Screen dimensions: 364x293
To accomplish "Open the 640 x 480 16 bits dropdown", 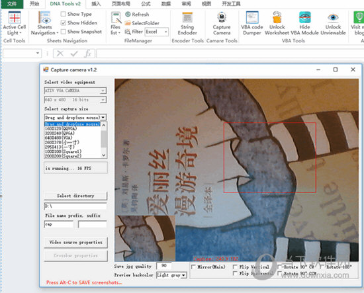I will point(103,100).
